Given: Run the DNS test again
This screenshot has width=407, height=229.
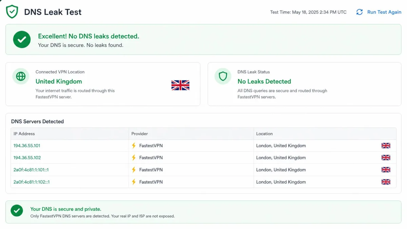Looking at the screenshot, I should 384,12.
